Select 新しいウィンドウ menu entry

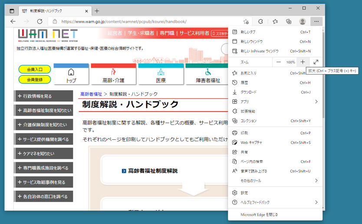(275, 42)
